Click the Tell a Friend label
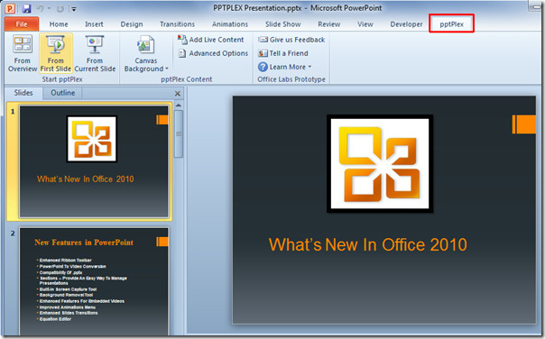 tap(289, 53)
